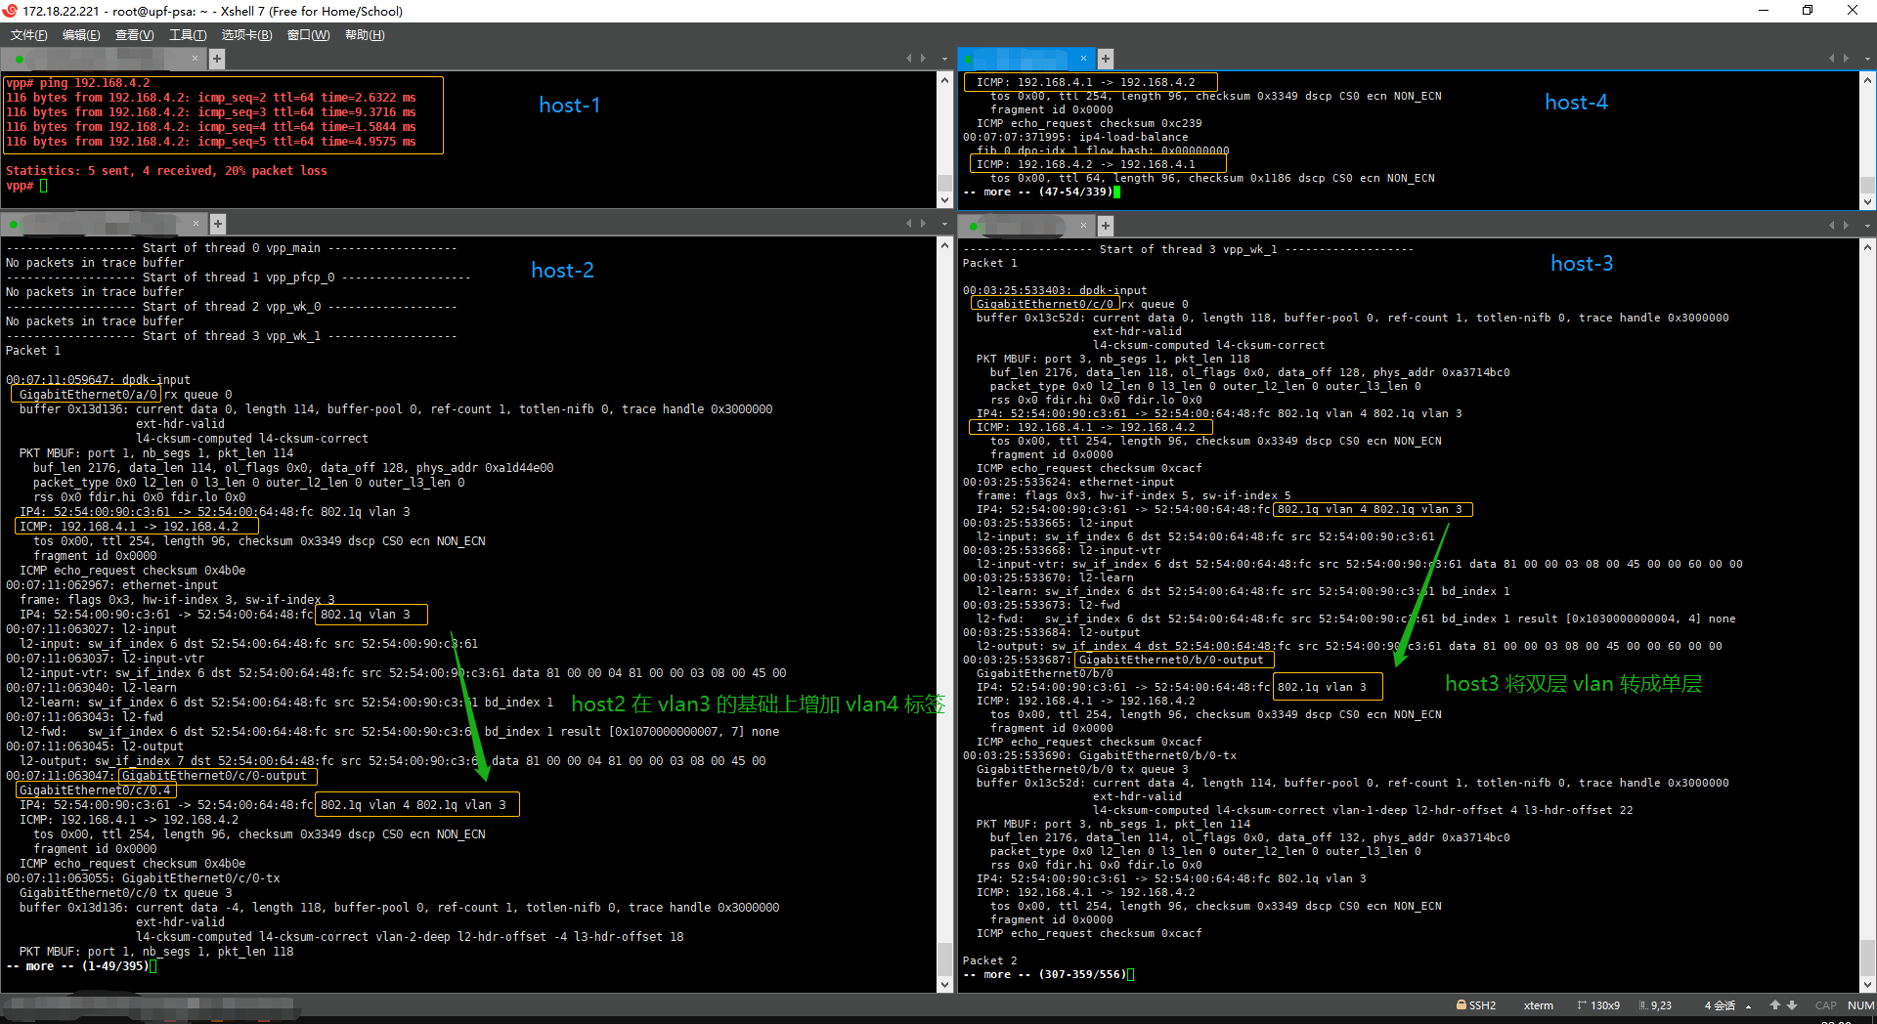Click 'GigabitEthernet0/b/0-output' text in host-3 terminal
This screenshot has width=1877, height=1024.
[1171, 660]
